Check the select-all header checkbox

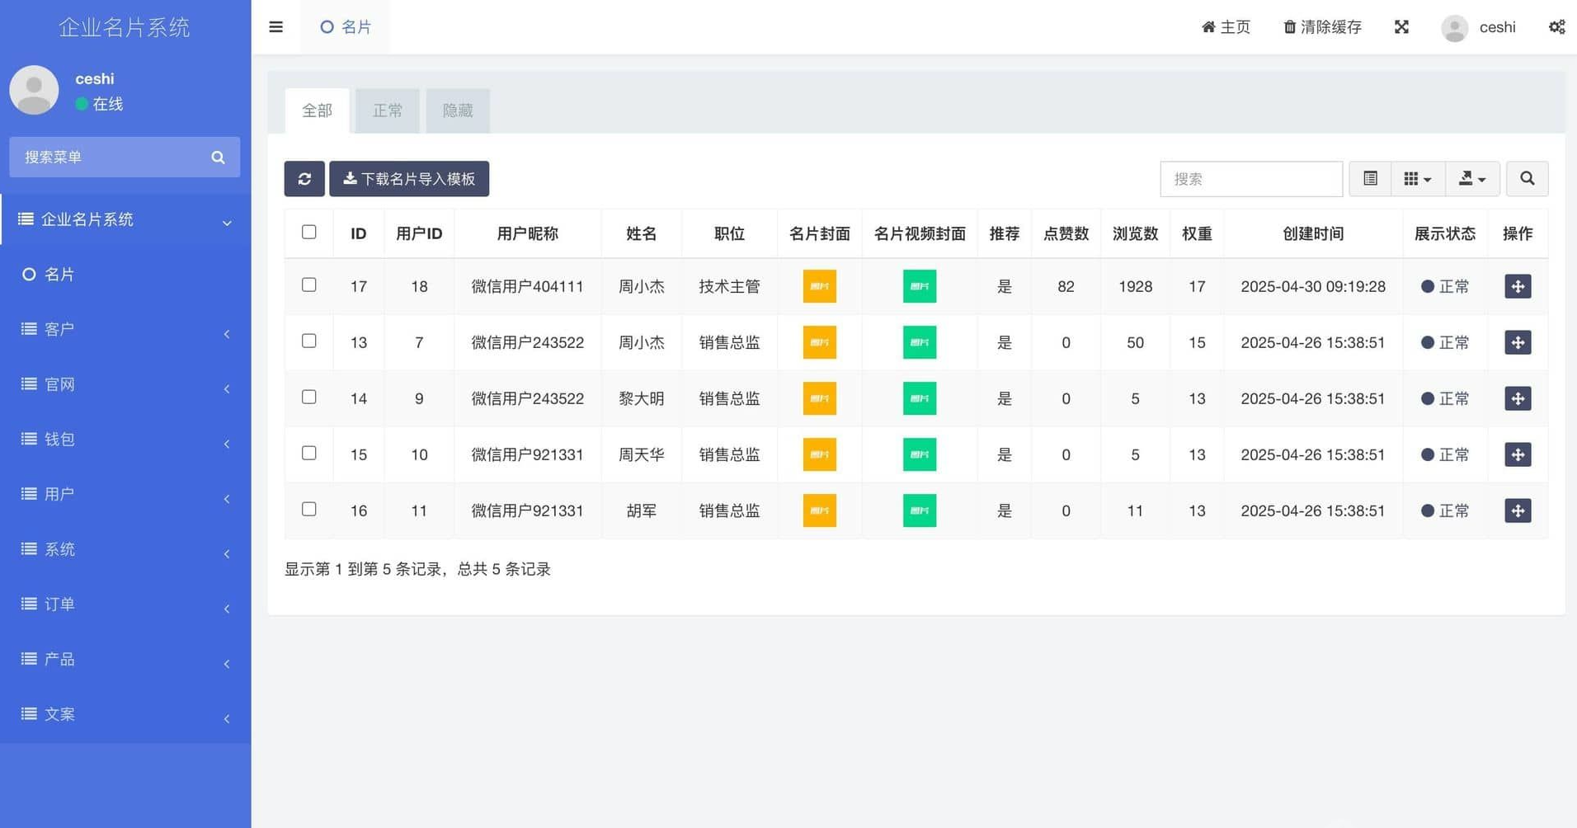(308, 233)
